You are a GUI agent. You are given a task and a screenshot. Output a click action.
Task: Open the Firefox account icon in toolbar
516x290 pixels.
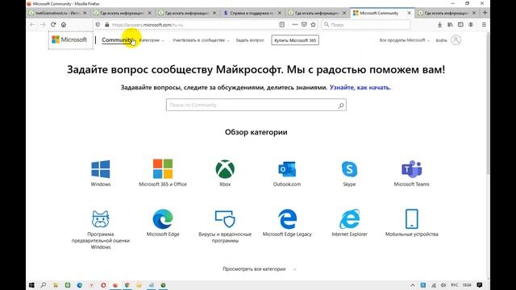tap(471, 25)
